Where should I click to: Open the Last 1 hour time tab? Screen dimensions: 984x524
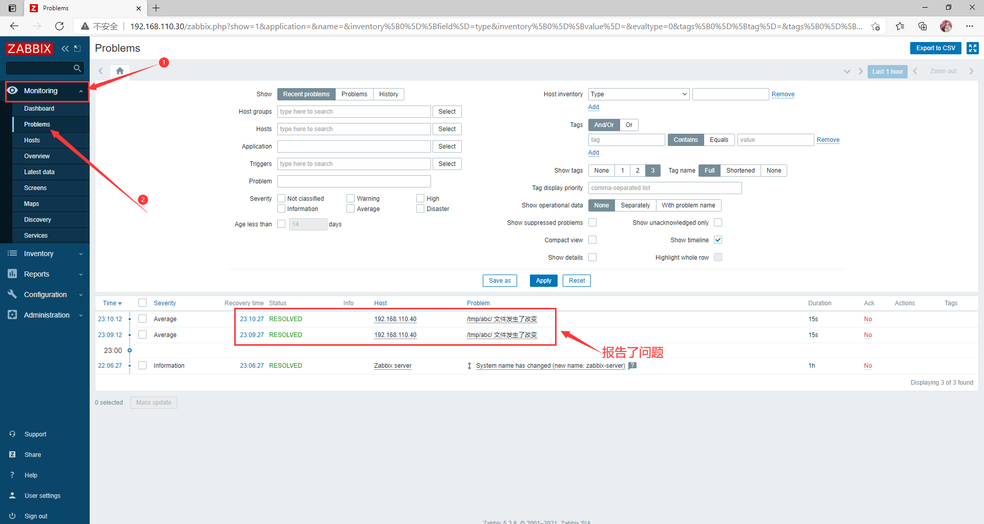888,72
